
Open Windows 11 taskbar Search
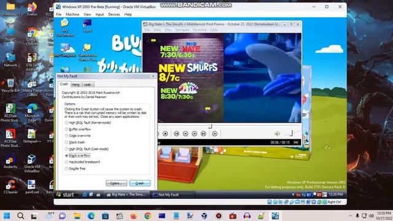point(20,215)
